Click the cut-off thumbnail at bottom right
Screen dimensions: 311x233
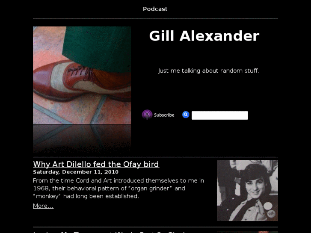tap(247, 232)
